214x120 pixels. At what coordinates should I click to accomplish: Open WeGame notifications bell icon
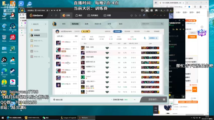[x=132, y=15]
